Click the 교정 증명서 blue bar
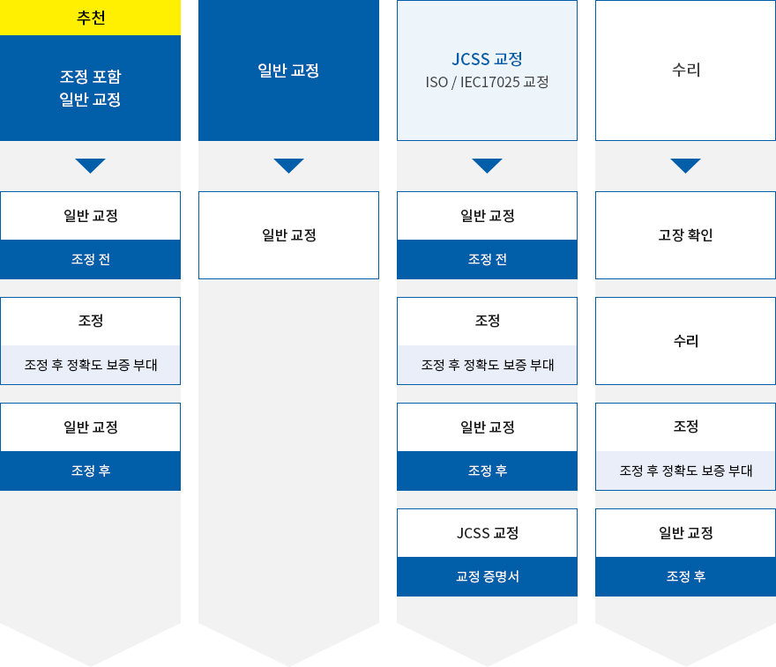This screenshot has width=776, height=667. click(x=487, y=576)
